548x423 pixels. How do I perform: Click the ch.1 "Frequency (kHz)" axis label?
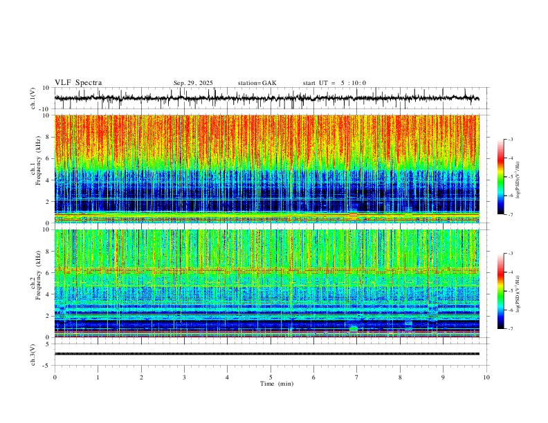(38, 159)
